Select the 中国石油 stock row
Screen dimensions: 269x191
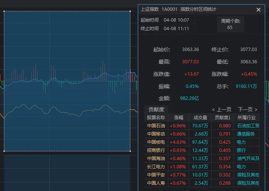156,126
